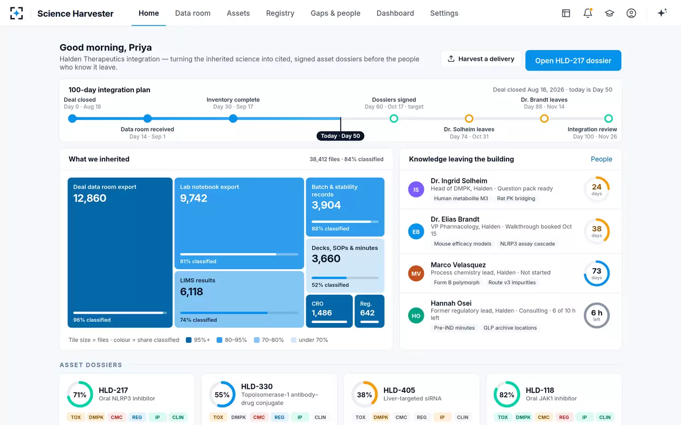The height and width of the screenshot is (425, 681).
Task: Click Dr. Ingrid Solheim's IS avatar
Action: 416,189
